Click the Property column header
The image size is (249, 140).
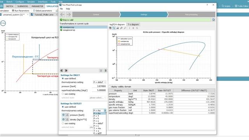click(118, 91)
